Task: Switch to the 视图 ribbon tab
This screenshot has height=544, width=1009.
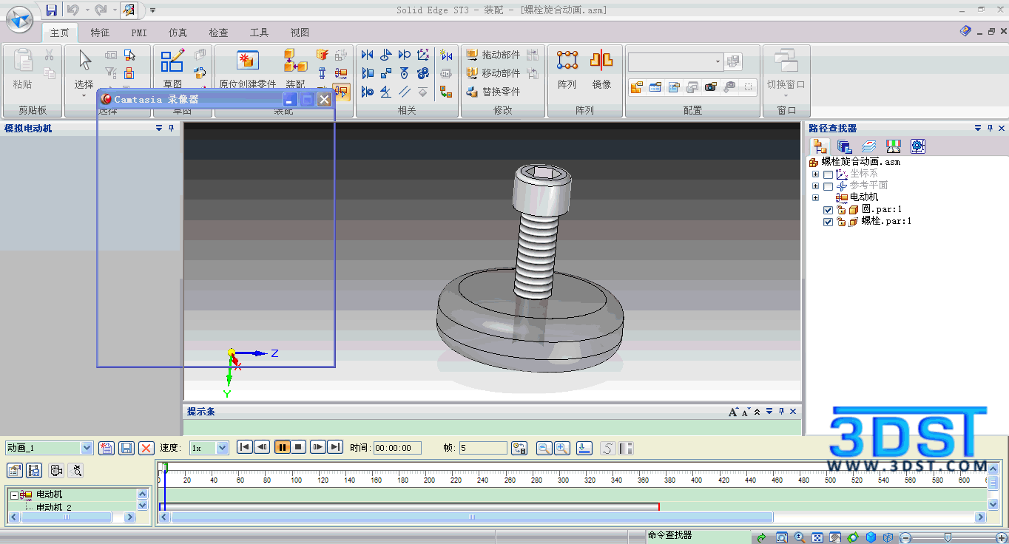Action: coord(300,33)
